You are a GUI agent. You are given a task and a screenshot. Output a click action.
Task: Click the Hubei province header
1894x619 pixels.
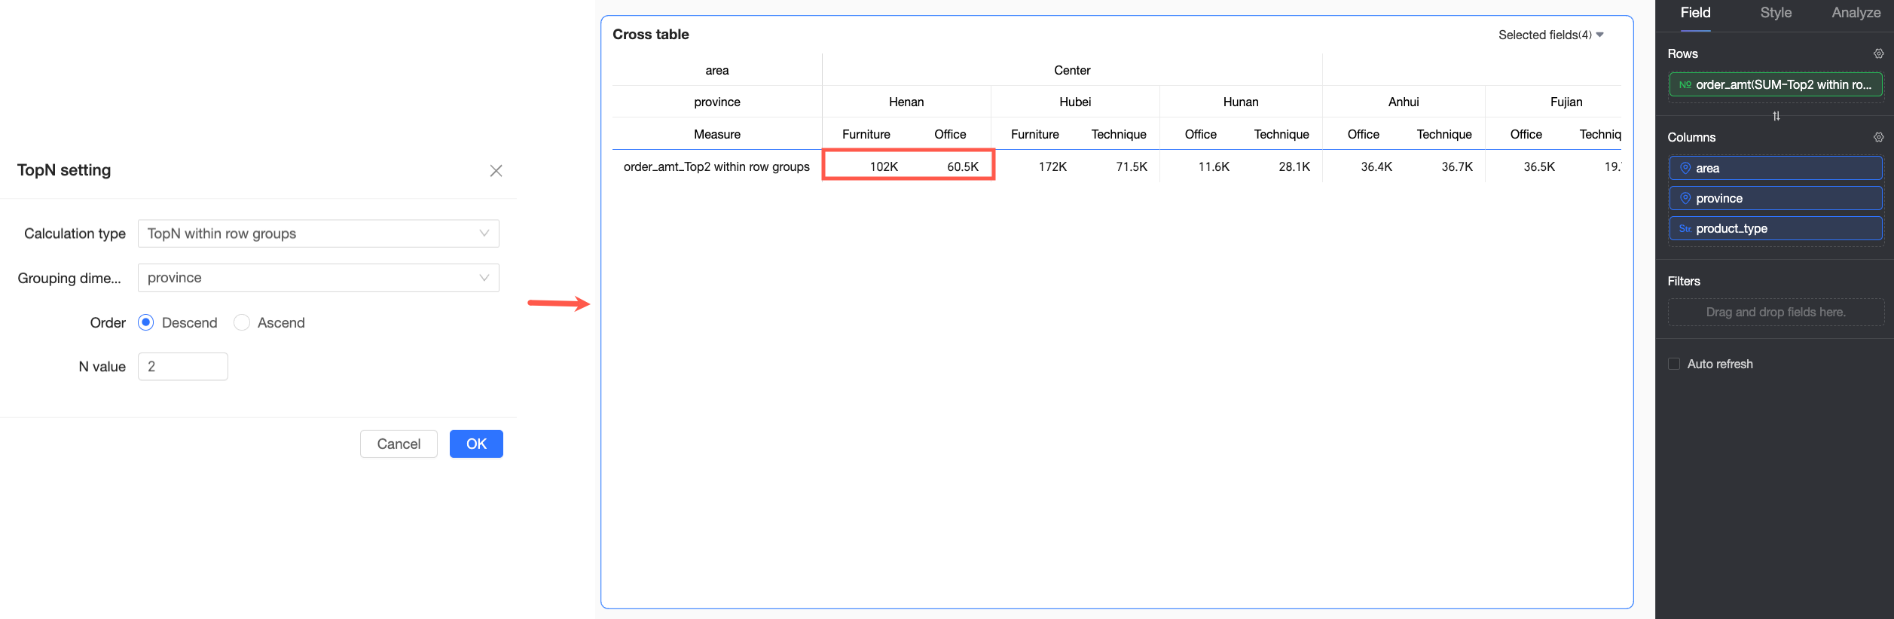point(1075,102)
